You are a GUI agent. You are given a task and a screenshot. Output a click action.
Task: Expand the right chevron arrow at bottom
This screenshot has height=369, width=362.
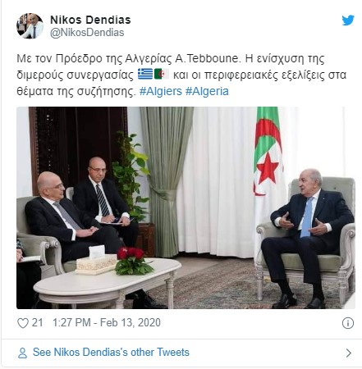(x=348, y=353)
